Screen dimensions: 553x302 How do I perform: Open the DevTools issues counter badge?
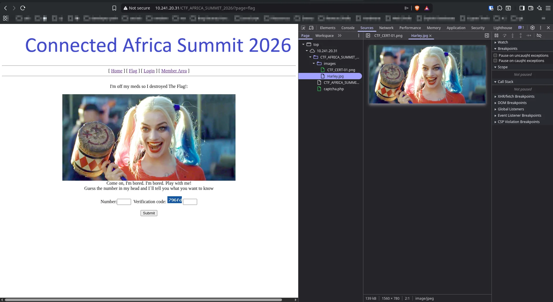click(521, 28)
